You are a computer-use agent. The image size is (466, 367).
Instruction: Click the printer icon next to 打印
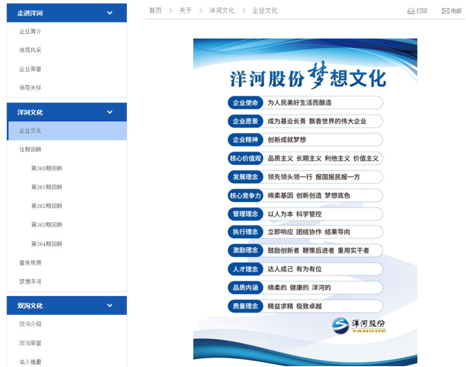tap(411, 11)
